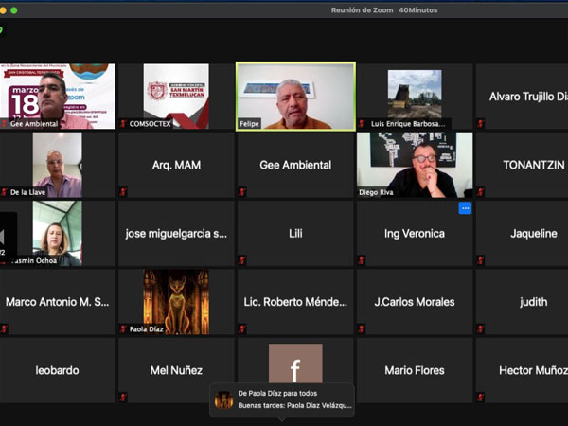Click muted mic icon beside Luis Enrique Barbosa
The width and height of the screenshot is (568, 426).
tap(362, 123)
